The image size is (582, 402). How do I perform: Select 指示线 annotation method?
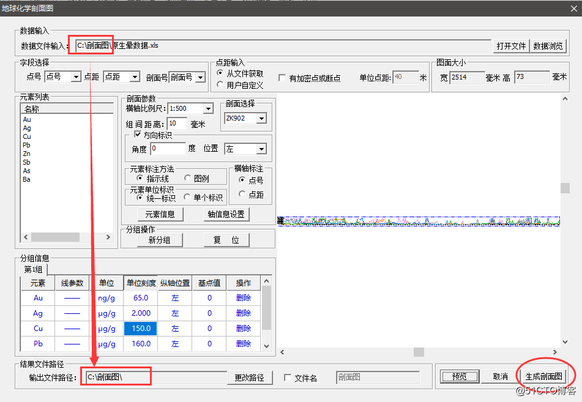coord(140,178)
